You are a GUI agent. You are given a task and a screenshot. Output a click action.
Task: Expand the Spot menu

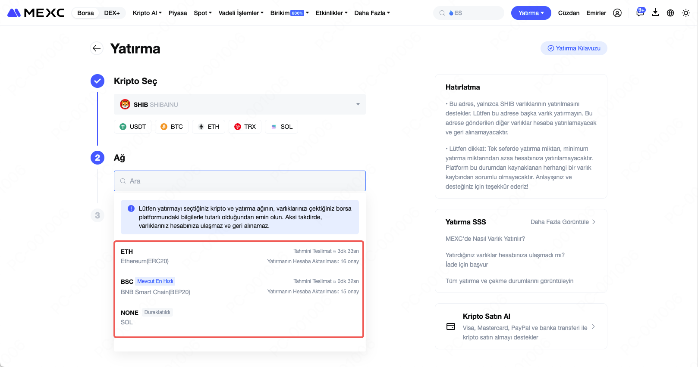pos(203,13)
